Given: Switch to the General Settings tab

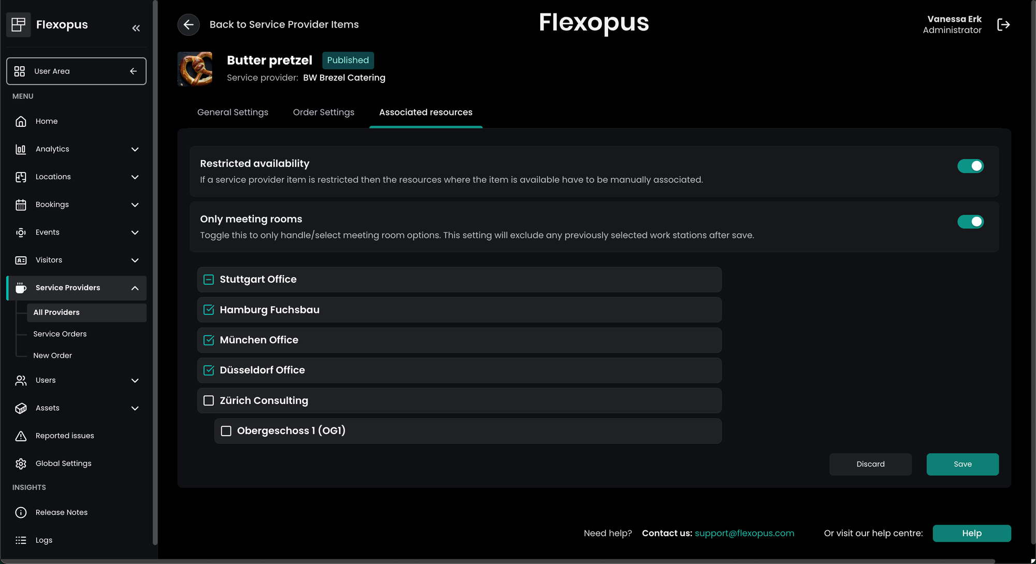Looking at the screenshot, I should (x=233, y=112).
